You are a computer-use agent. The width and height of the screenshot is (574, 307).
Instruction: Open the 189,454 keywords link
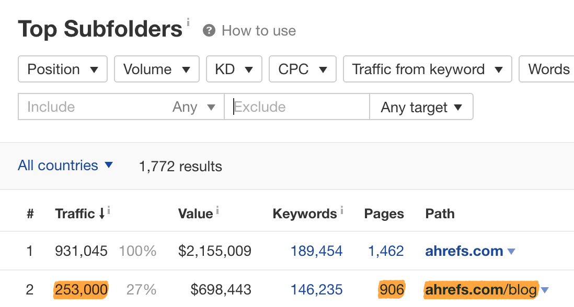click(316, 251)
